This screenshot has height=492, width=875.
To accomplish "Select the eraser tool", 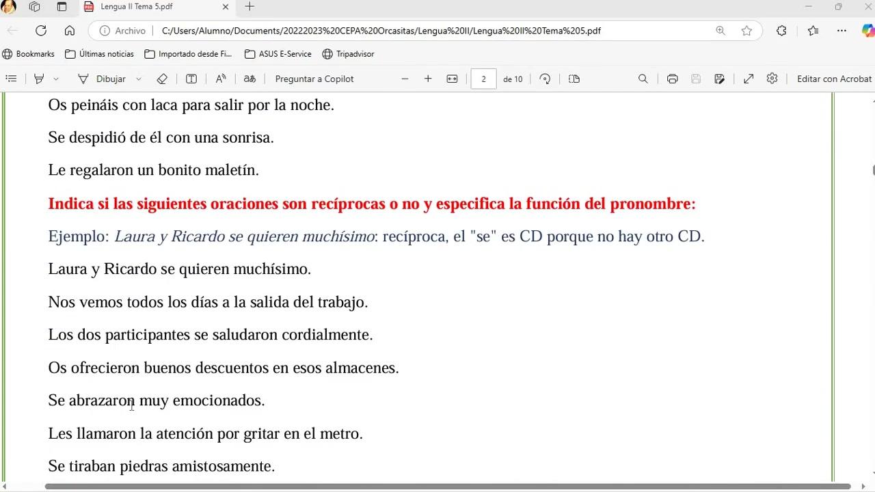I will [x=162, y=79].
